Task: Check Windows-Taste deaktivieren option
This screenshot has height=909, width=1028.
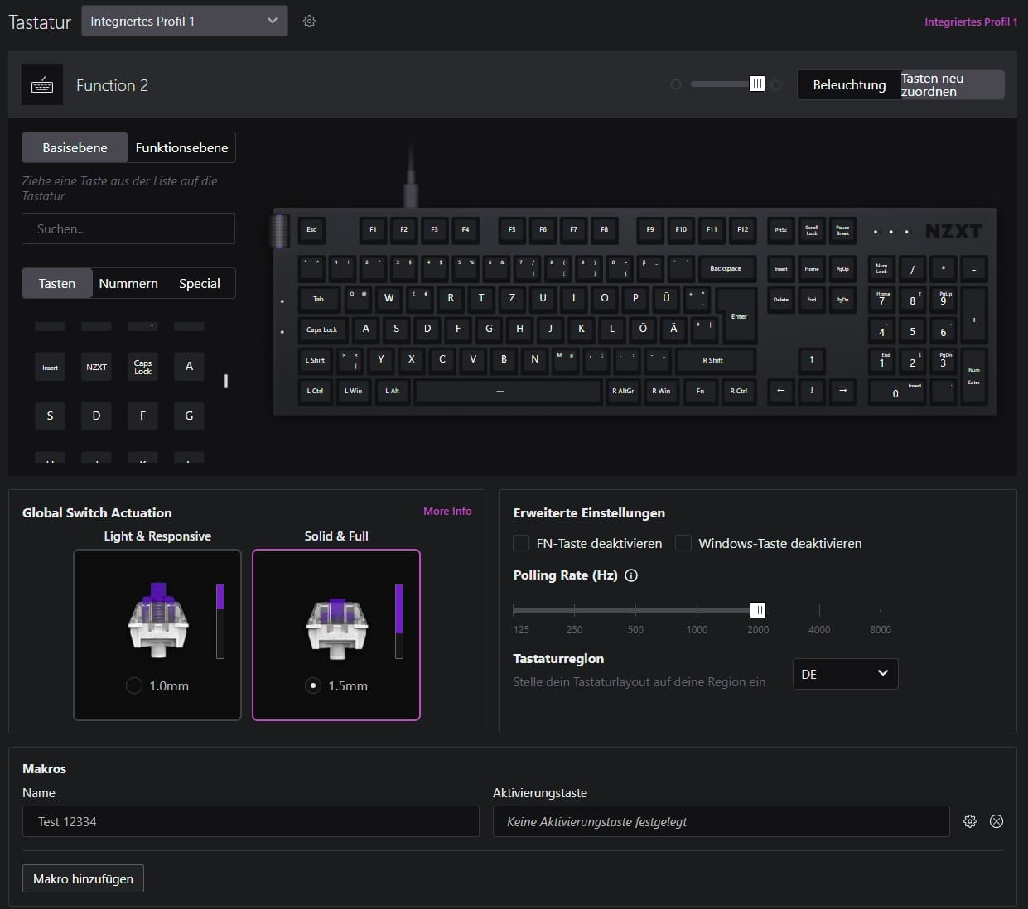Action: (683, 543)
